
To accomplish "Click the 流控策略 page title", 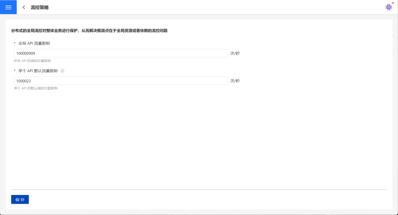I will coord(40,7).
